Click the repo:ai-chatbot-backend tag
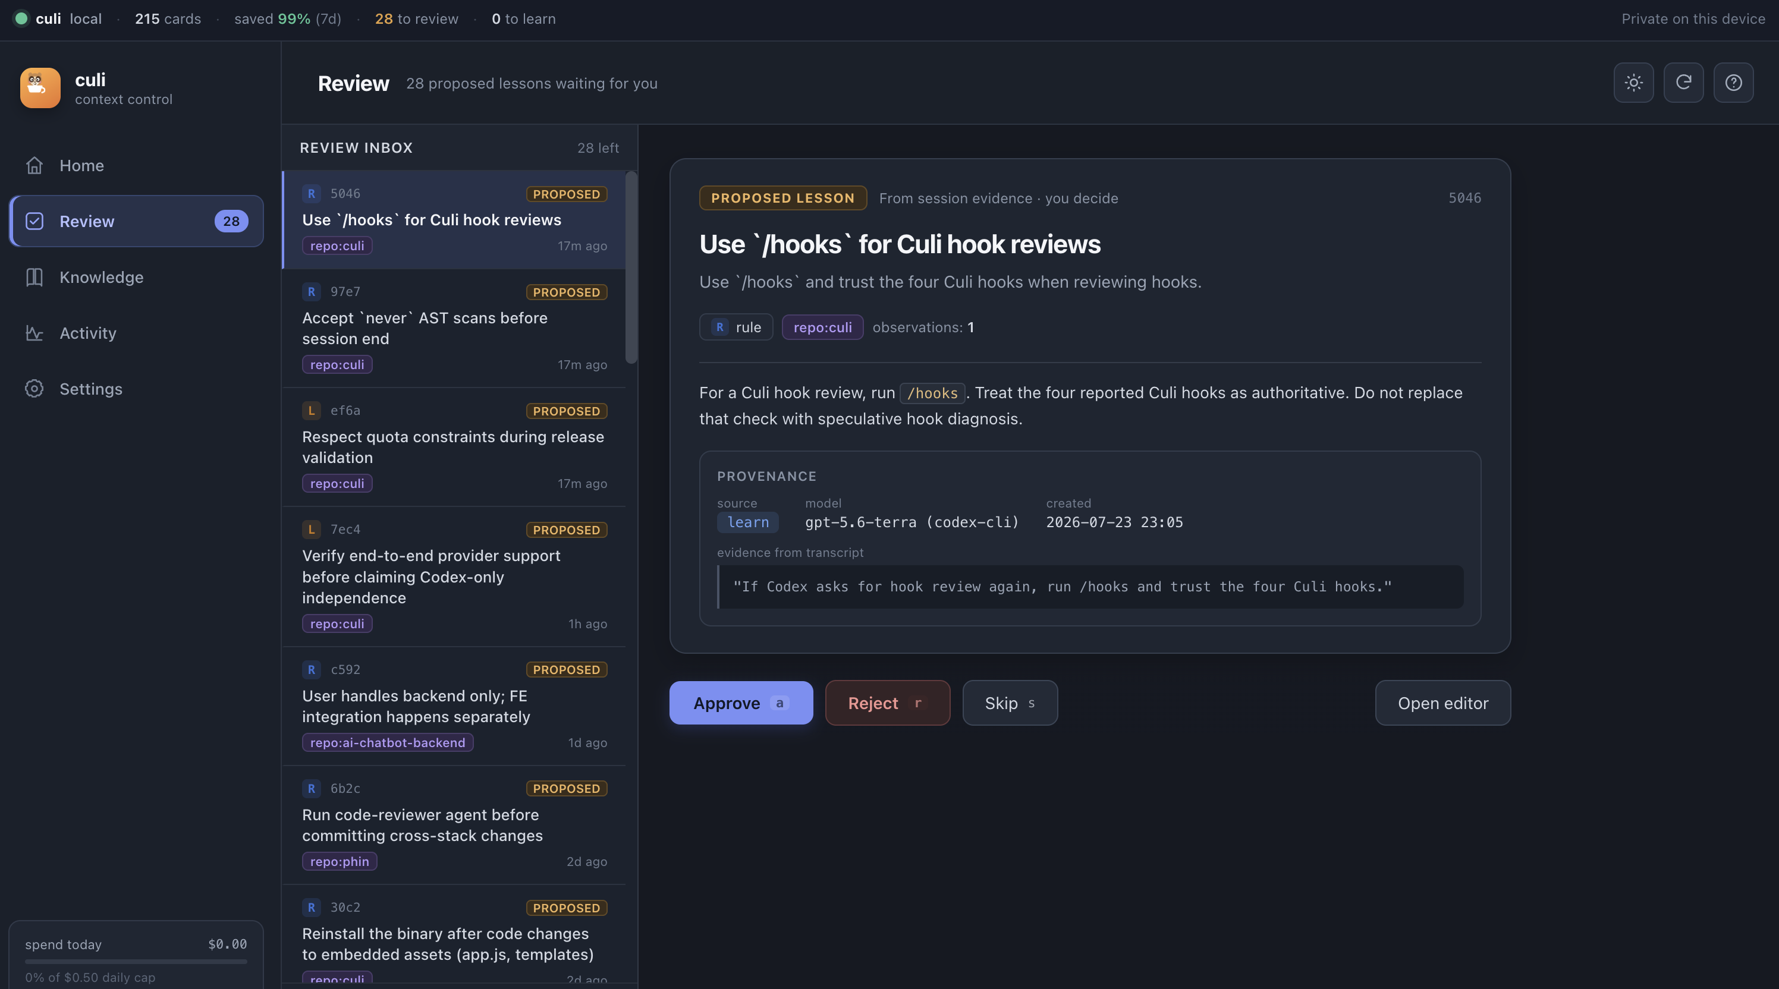This screenshot has width=1779, height=989. [388, 742]
